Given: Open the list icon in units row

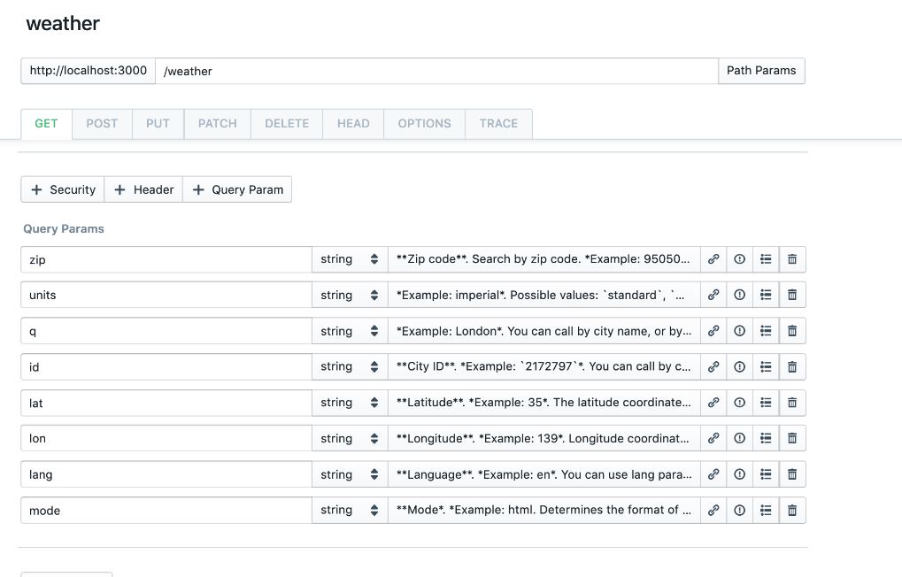Looking at the screenshot, I should click(766, 295).
